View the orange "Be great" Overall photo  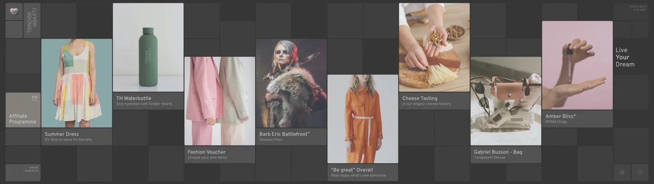363,119
